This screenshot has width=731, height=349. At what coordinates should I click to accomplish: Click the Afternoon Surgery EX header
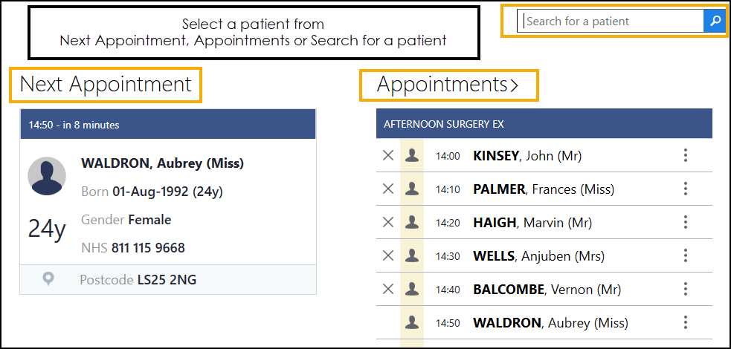[x=544, y=124]
